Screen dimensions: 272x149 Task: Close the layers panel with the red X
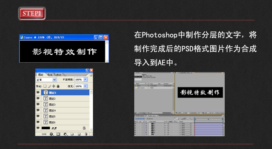click(x=91, y=70)
